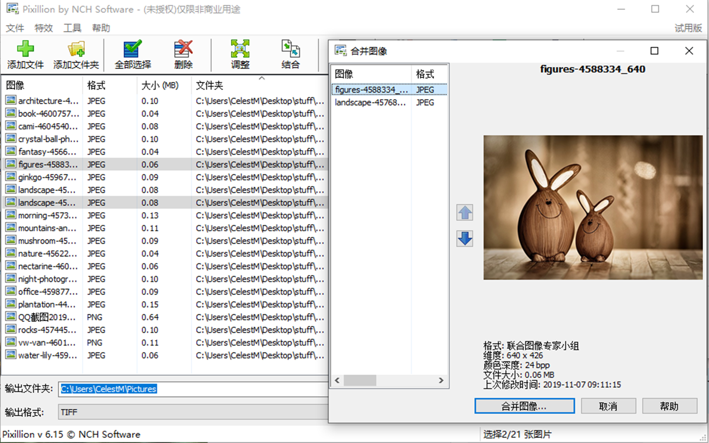Click the output folder path field
709x443 pixels.
(x=193, y=389)
